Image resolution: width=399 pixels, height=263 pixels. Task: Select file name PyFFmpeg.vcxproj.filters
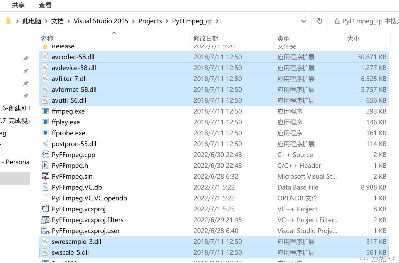click(88, 220)
